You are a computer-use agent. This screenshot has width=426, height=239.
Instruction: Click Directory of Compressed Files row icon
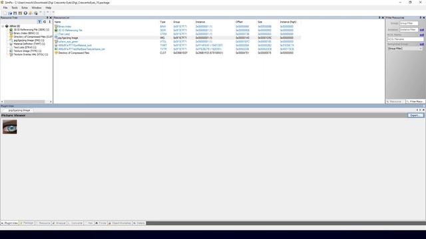(56, 53)
